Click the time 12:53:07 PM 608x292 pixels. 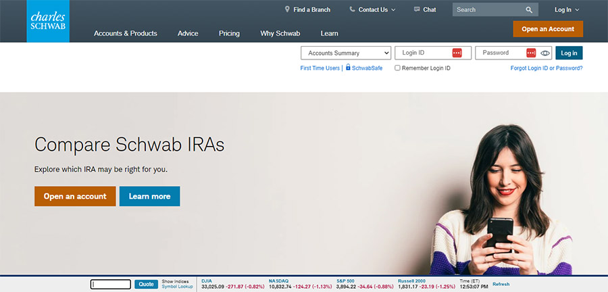474,287
